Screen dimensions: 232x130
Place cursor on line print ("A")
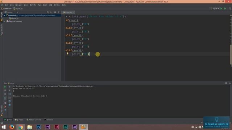pyautogui.click(x=80, y=24)
